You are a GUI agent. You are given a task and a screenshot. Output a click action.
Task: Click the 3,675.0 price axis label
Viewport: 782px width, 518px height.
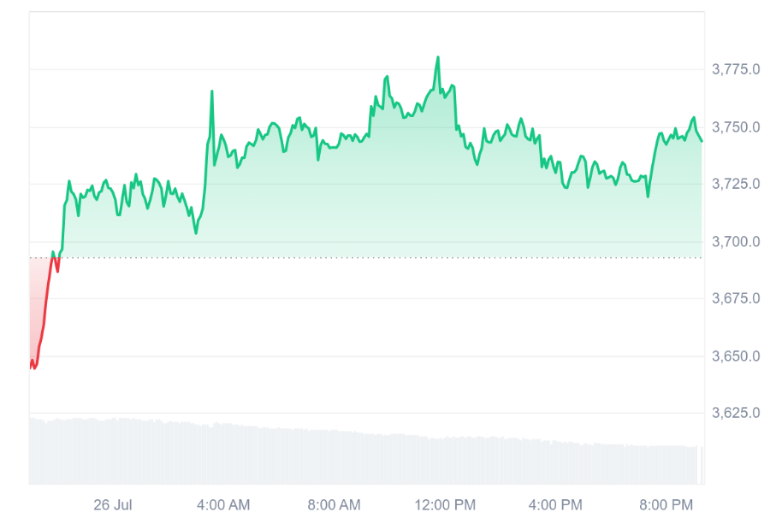736,298
